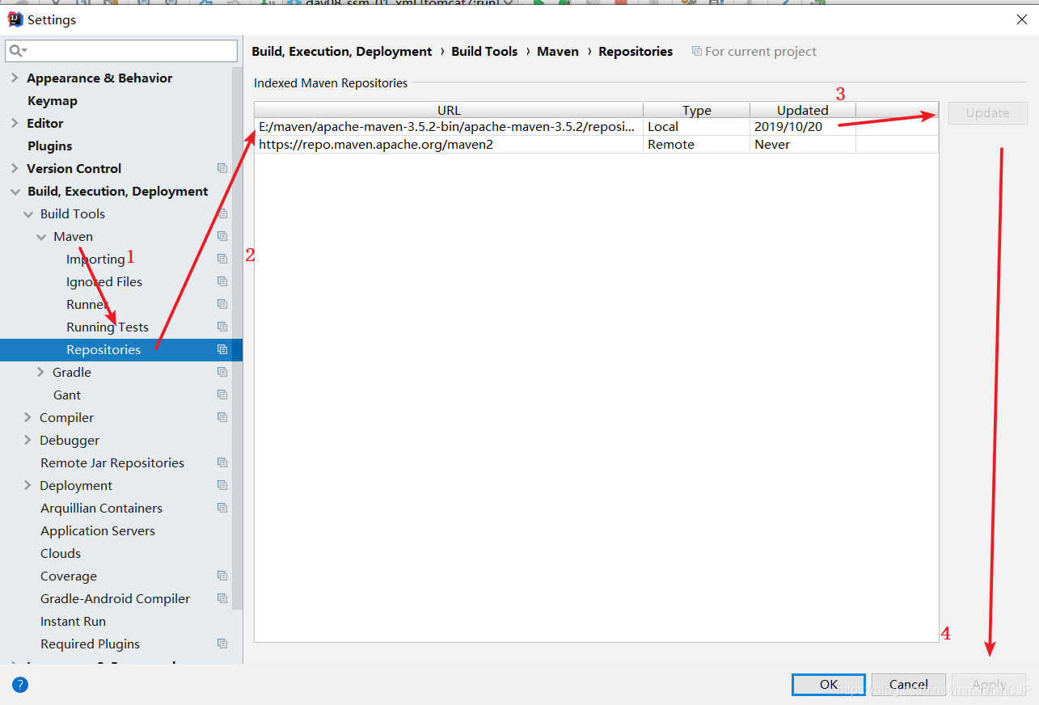This screenshot has height=705, width=1039.
Task: Click project-level icon beside Build Tools
Action: click(x=222, y=213)
